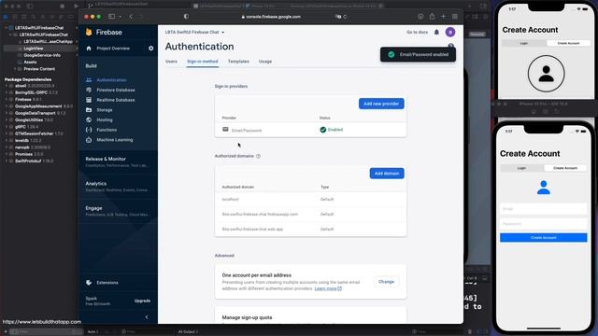Open Functions sidebar item
Viewport: 598px width, 336px height.
click(107, 130)
